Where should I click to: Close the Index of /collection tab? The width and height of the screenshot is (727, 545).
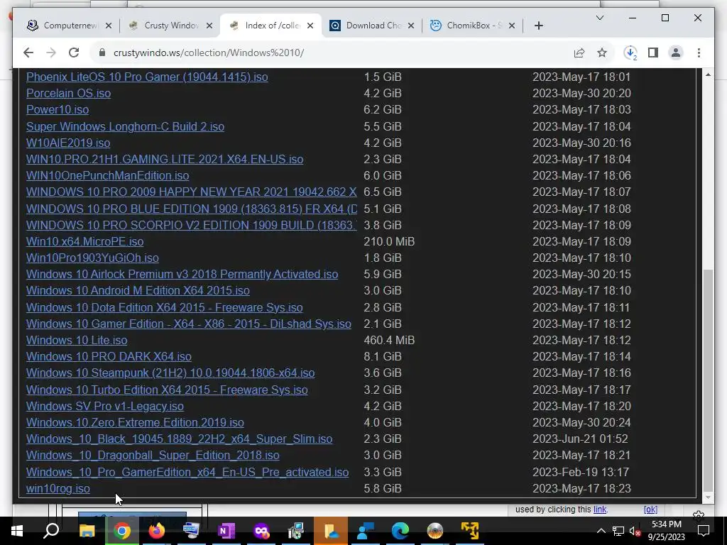(x=310, y=26)
